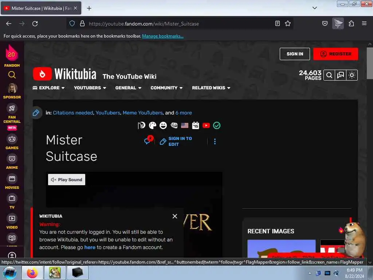Reload the page

tap(35, 24)
